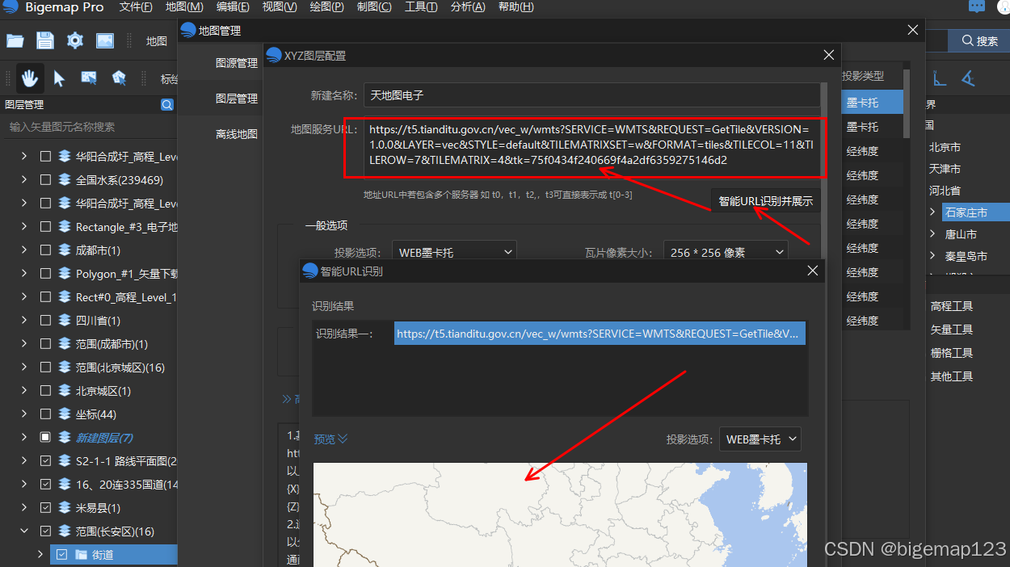Screen dimensions: 1010x567
Task: Expand the 四川省(1) layer
Action: point(24,321)
